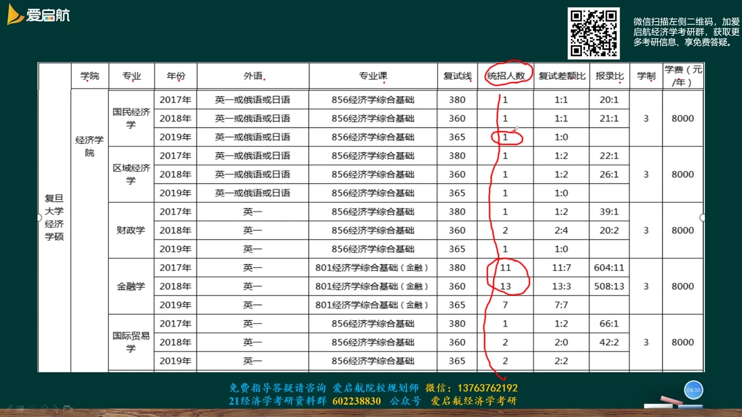Click the 复试线 column header

pyautogui.click(x=456, y=75)
